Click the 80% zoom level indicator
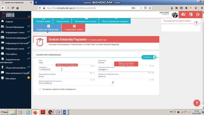 133,8
